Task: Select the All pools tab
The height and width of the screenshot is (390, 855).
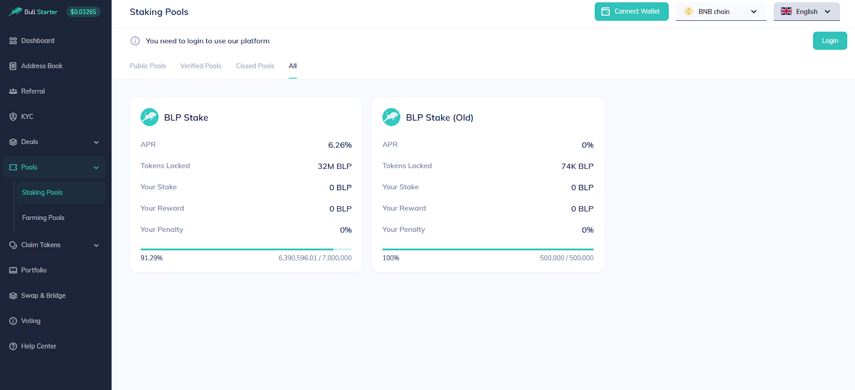Action: (293, 66)
